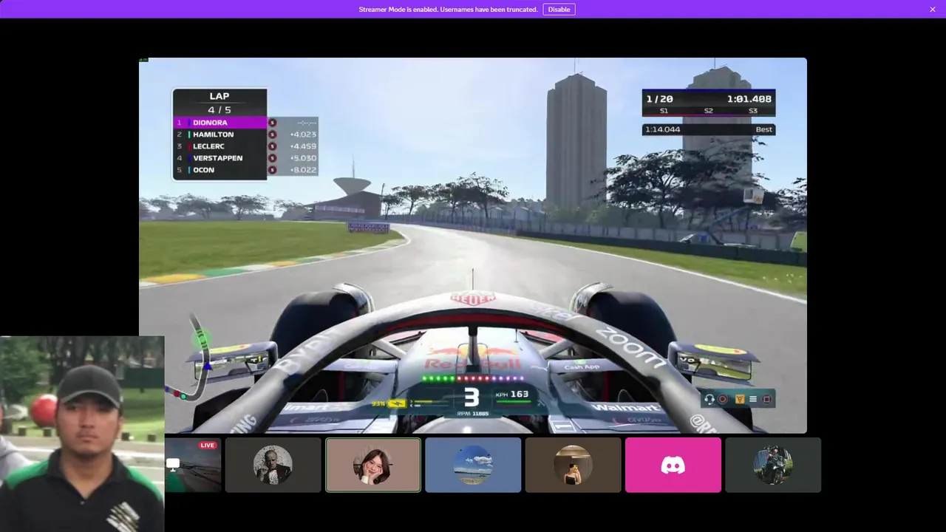Click the red record icon in game overlay
Viewport: 946px width, 532px height.
coord(724,399)
